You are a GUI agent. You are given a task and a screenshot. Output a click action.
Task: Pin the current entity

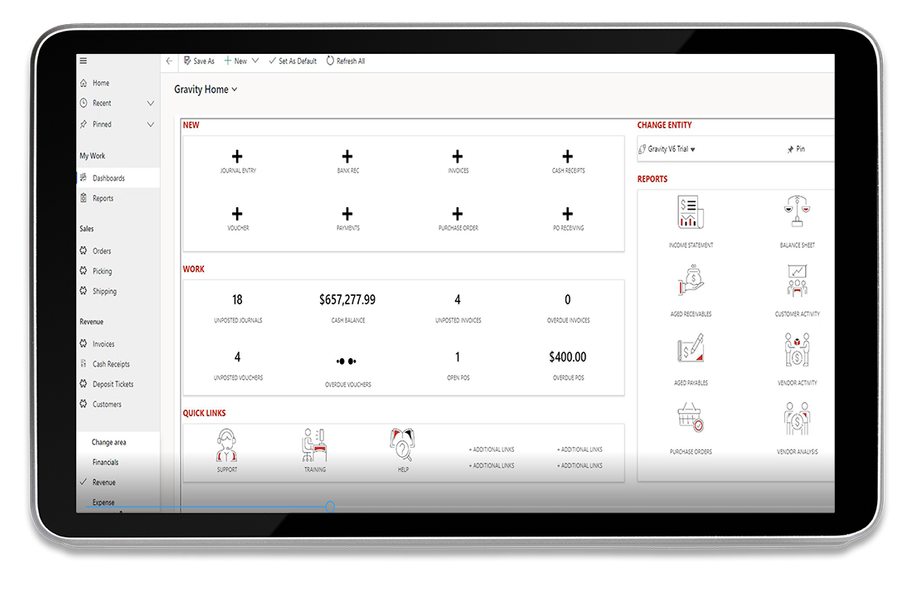point(796,149)
